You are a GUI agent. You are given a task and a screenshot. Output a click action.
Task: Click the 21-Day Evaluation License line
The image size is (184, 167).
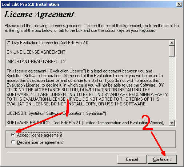click(47, 43)
